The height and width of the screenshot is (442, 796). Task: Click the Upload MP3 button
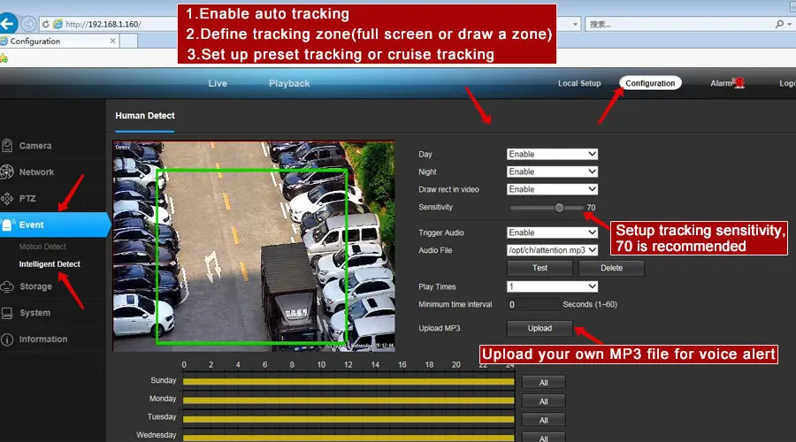tap(540, 328)
